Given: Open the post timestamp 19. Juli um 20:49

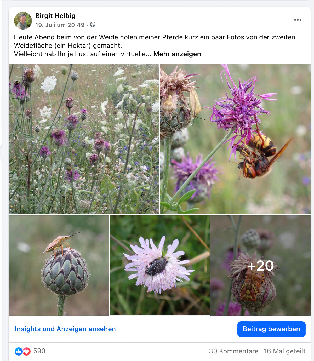Looking at the screenshot, I should click(x=60, y=25).
